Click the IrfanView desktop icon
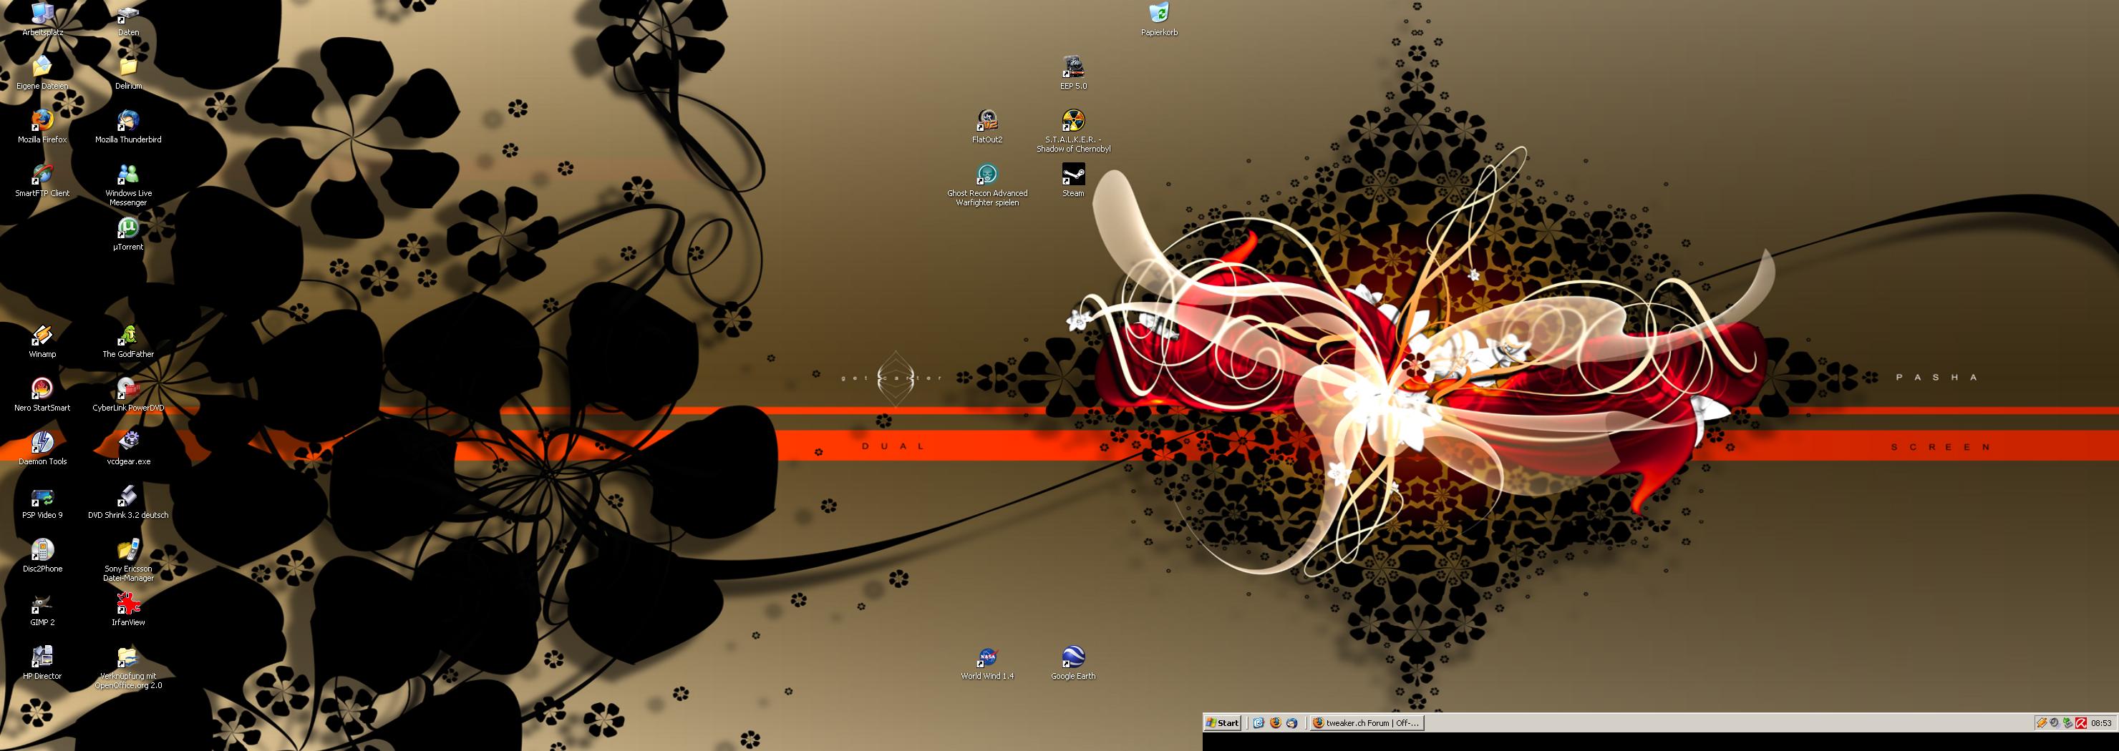This screenshot has height=751, width=2119. click(127, 605)
